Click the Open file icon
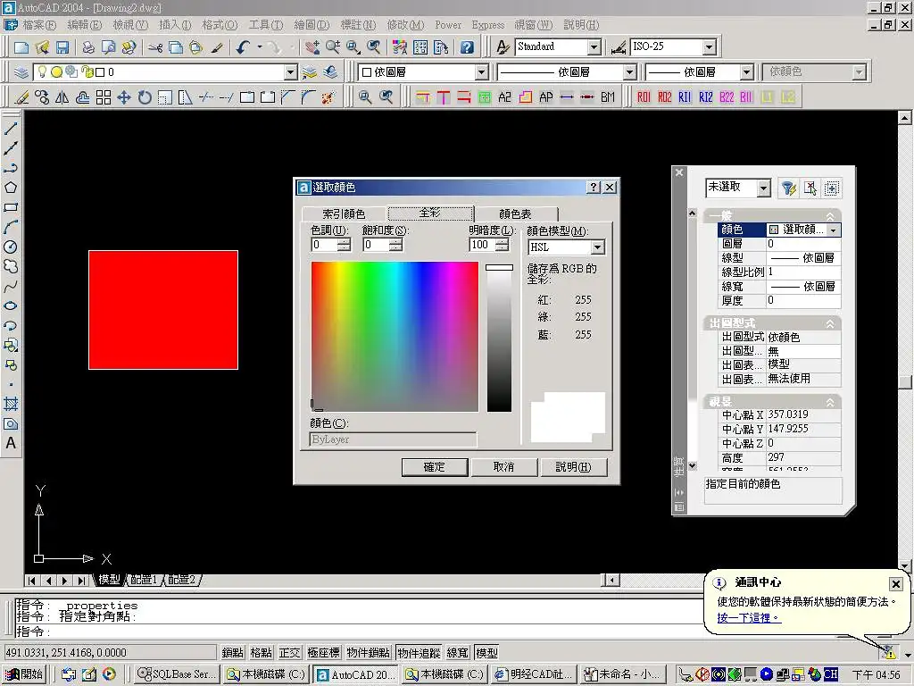The width and height of the screenshot is (914, 686). click(x=42, y=47)
